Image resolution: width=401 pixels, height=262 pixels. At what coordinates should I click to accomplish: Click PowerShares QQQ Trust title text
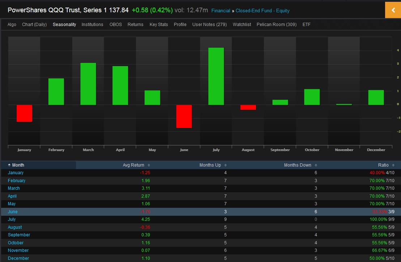click(x=57, y=10)
